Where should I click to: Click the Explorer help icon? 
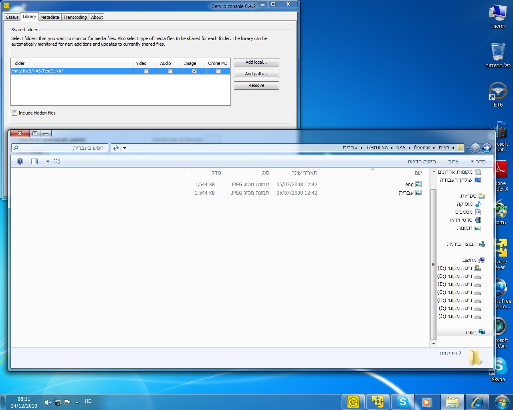point(20,161)
